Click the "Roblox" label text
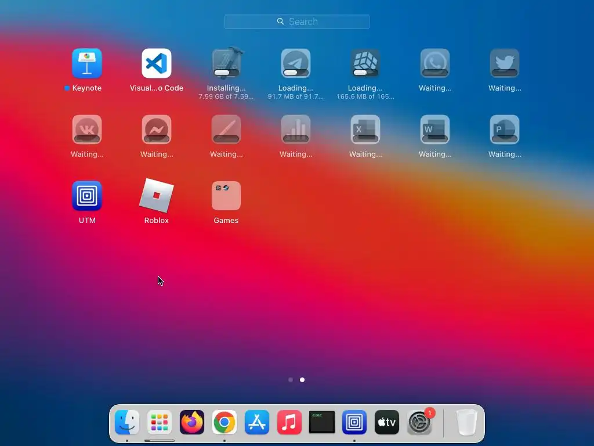The image size is (594, 446). coord(157,220)
